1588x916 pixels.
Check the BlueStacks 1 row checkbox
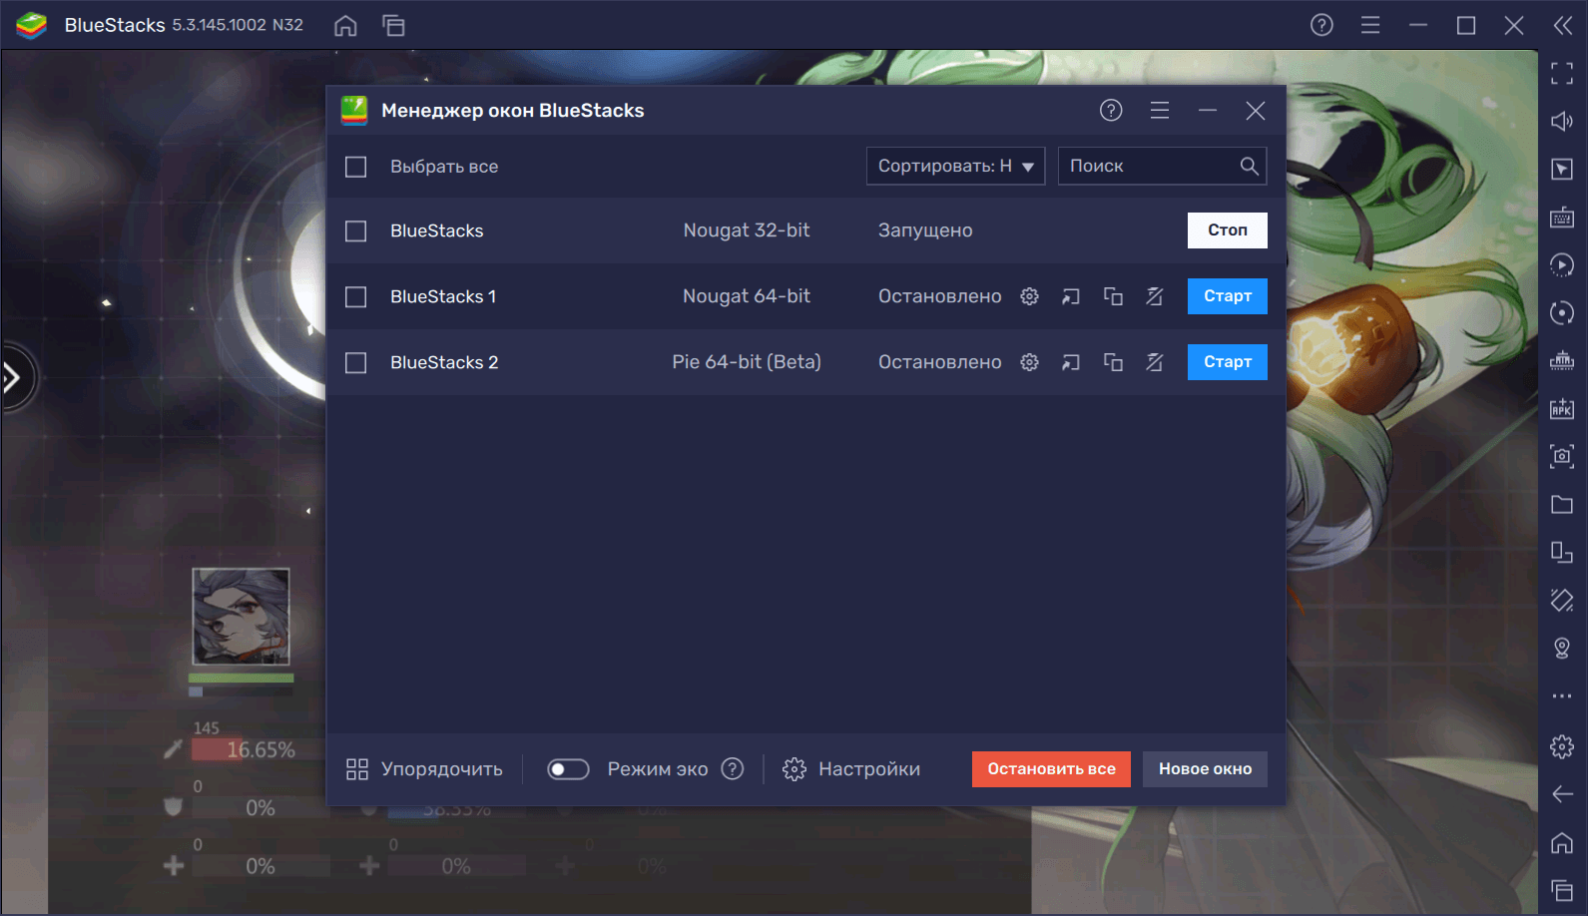pos(356,297)
